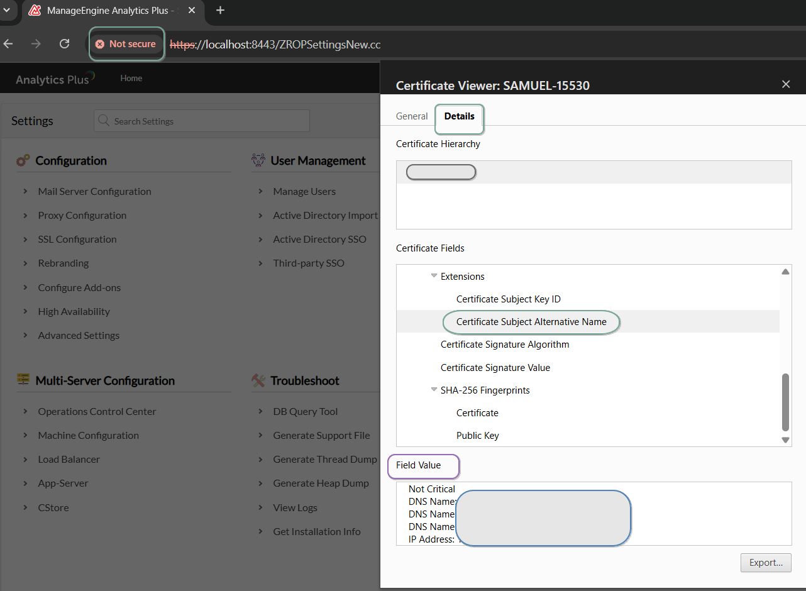Open SSL Configuration
Viewport: 806px width, 591px height.
77,240
